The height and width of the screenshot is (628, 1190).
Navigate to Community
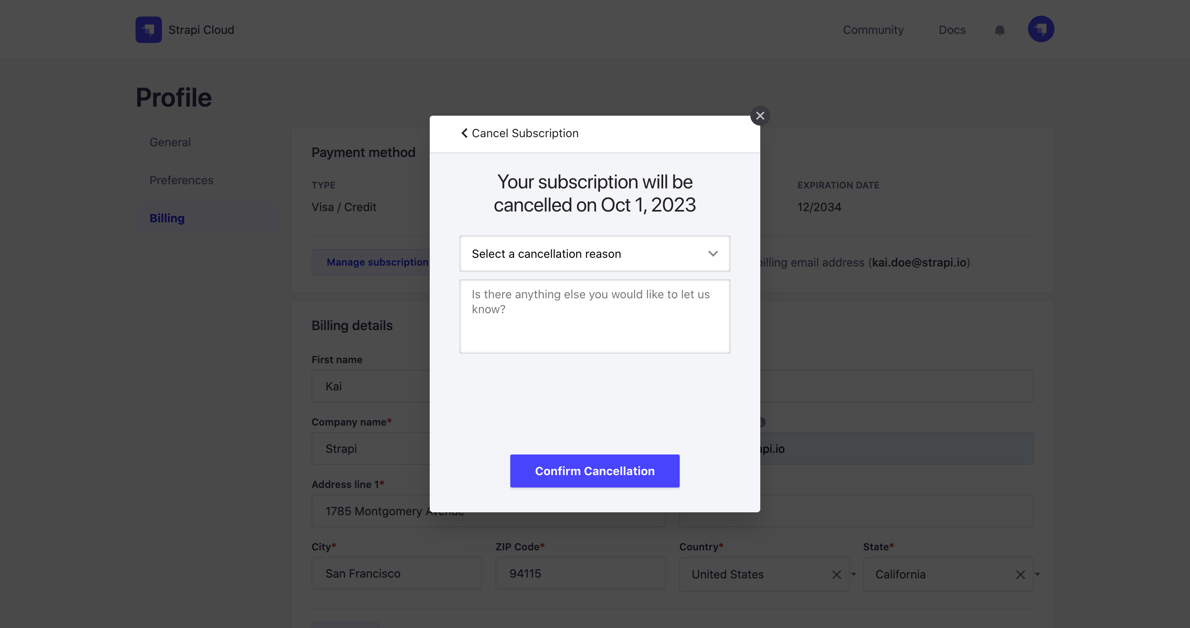(x=873, y=30)
